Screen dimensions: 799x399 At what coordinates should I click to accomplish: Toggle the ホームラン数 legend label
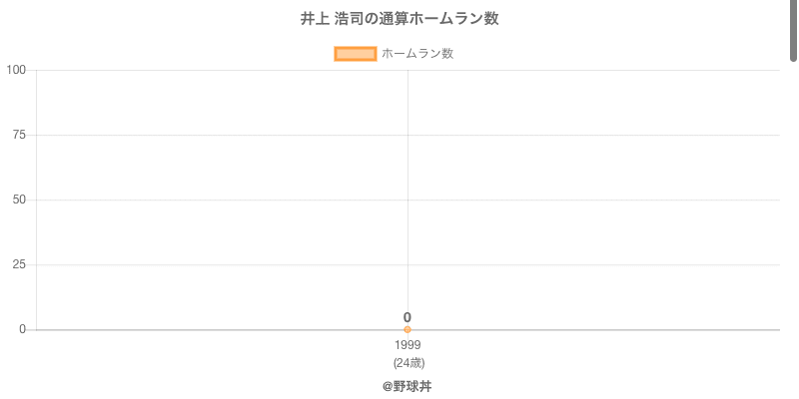tap(417, 54)
